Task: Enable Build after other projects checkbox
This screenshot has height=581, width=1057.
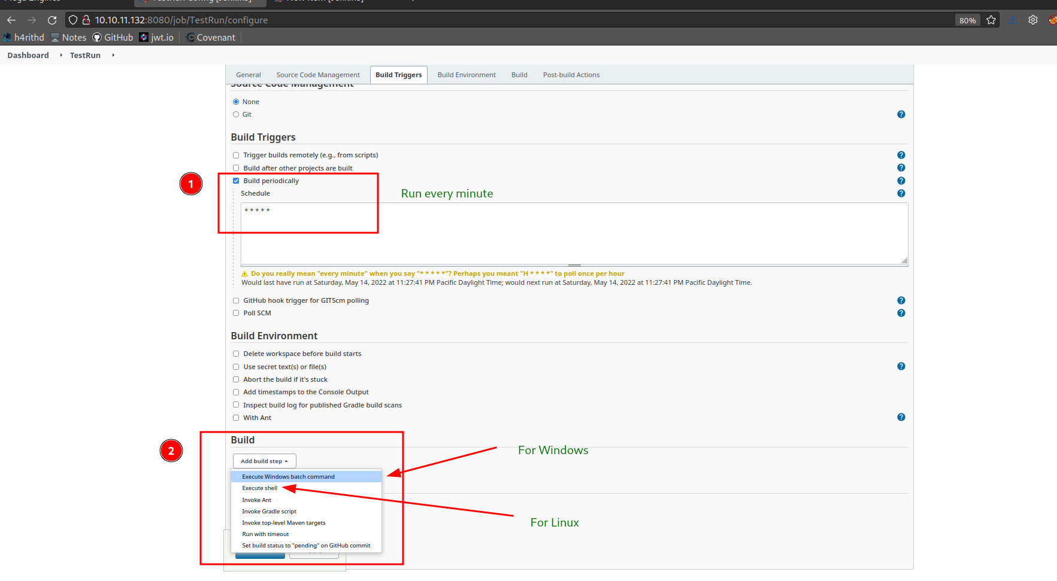Action: [x=236, y=168]
